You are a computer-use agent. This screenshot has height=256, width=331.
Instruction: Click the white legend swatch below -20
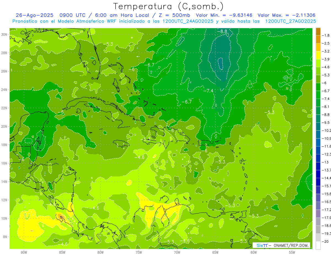pyautogui.click(x=318, y=246)
